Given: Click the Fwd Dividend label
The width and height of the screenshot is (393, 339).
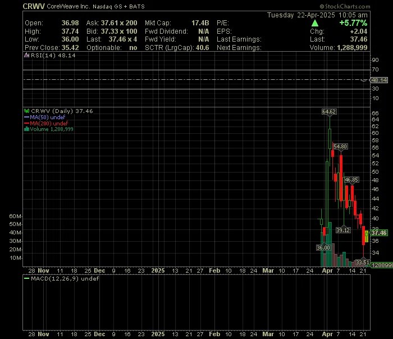Looking at the screenshot, I should pyautogui.click(x=166, y=31).
